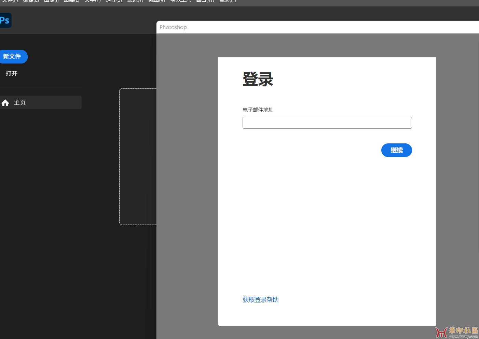Open the 选择(S) menu
The width and height of the screenshot is (479, 339).
114,1
